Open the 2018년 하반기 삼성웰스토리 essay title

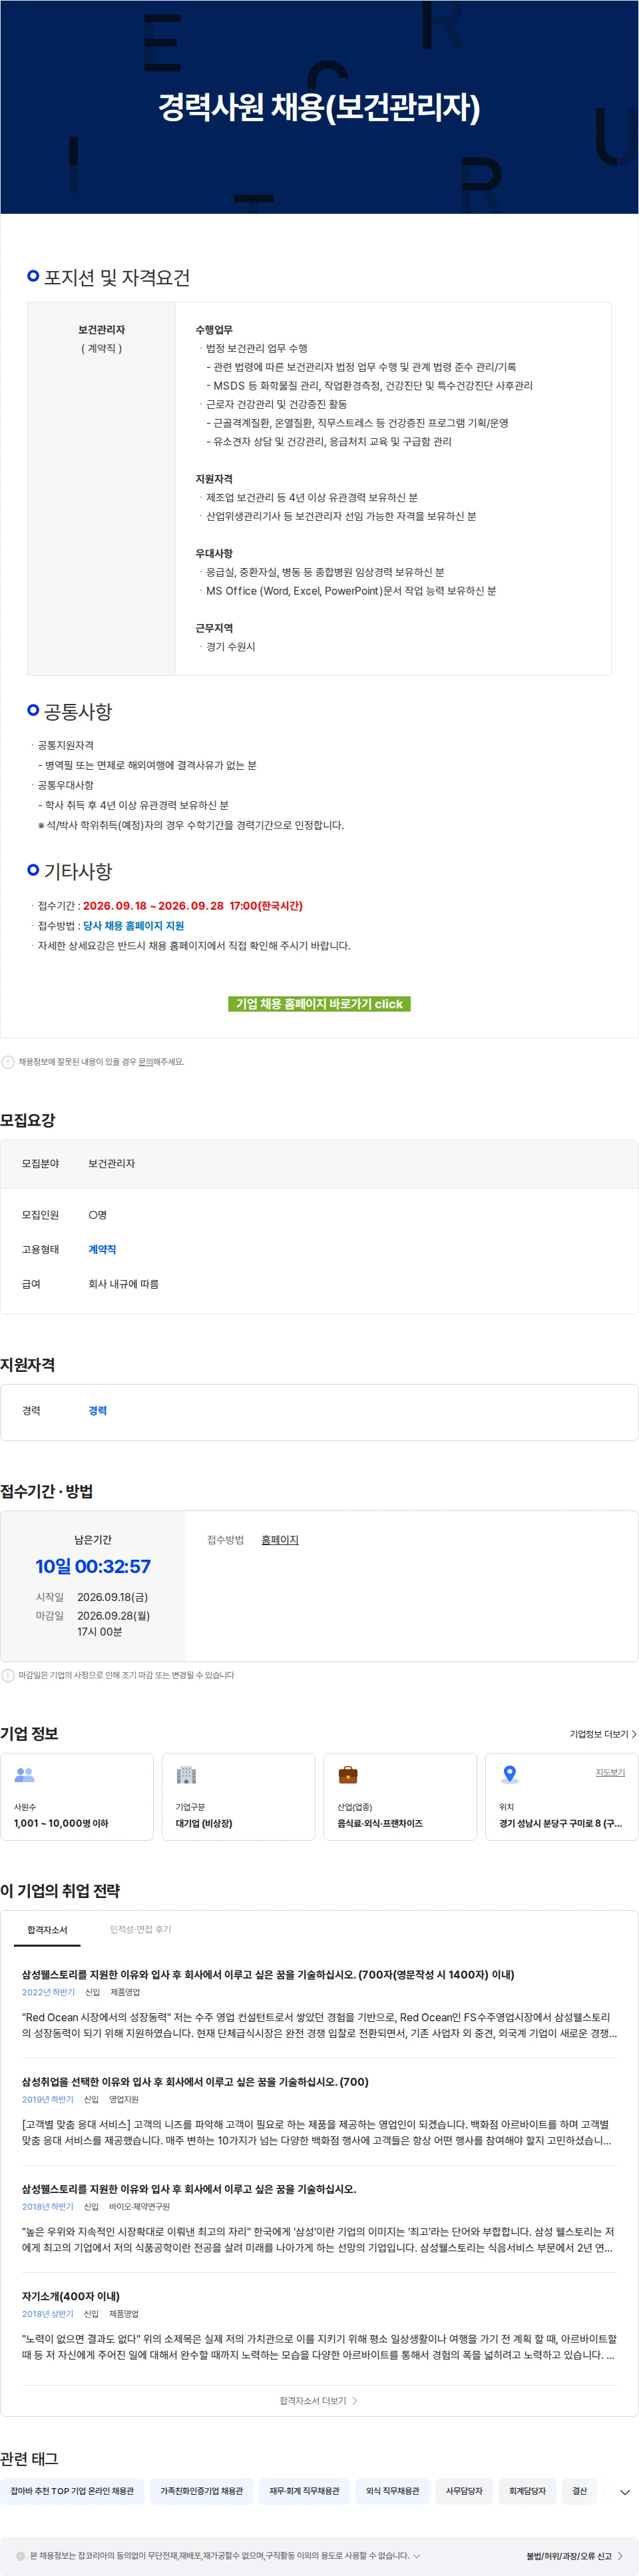coord(189,2189)
